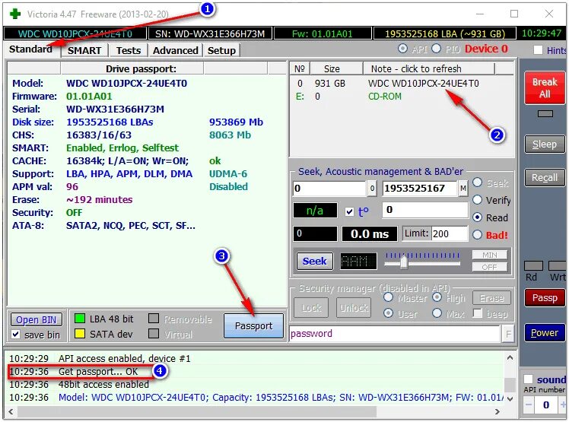
Task: Toggle the Removable checkbox
Action: [x=154, y=319]
